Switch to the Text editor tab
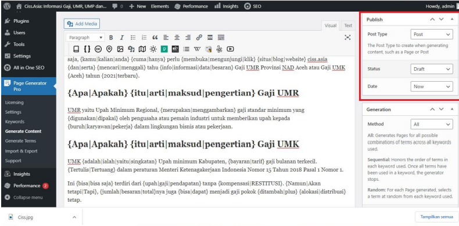Viewport: 459px width, 226px height. tap(348, 25)
